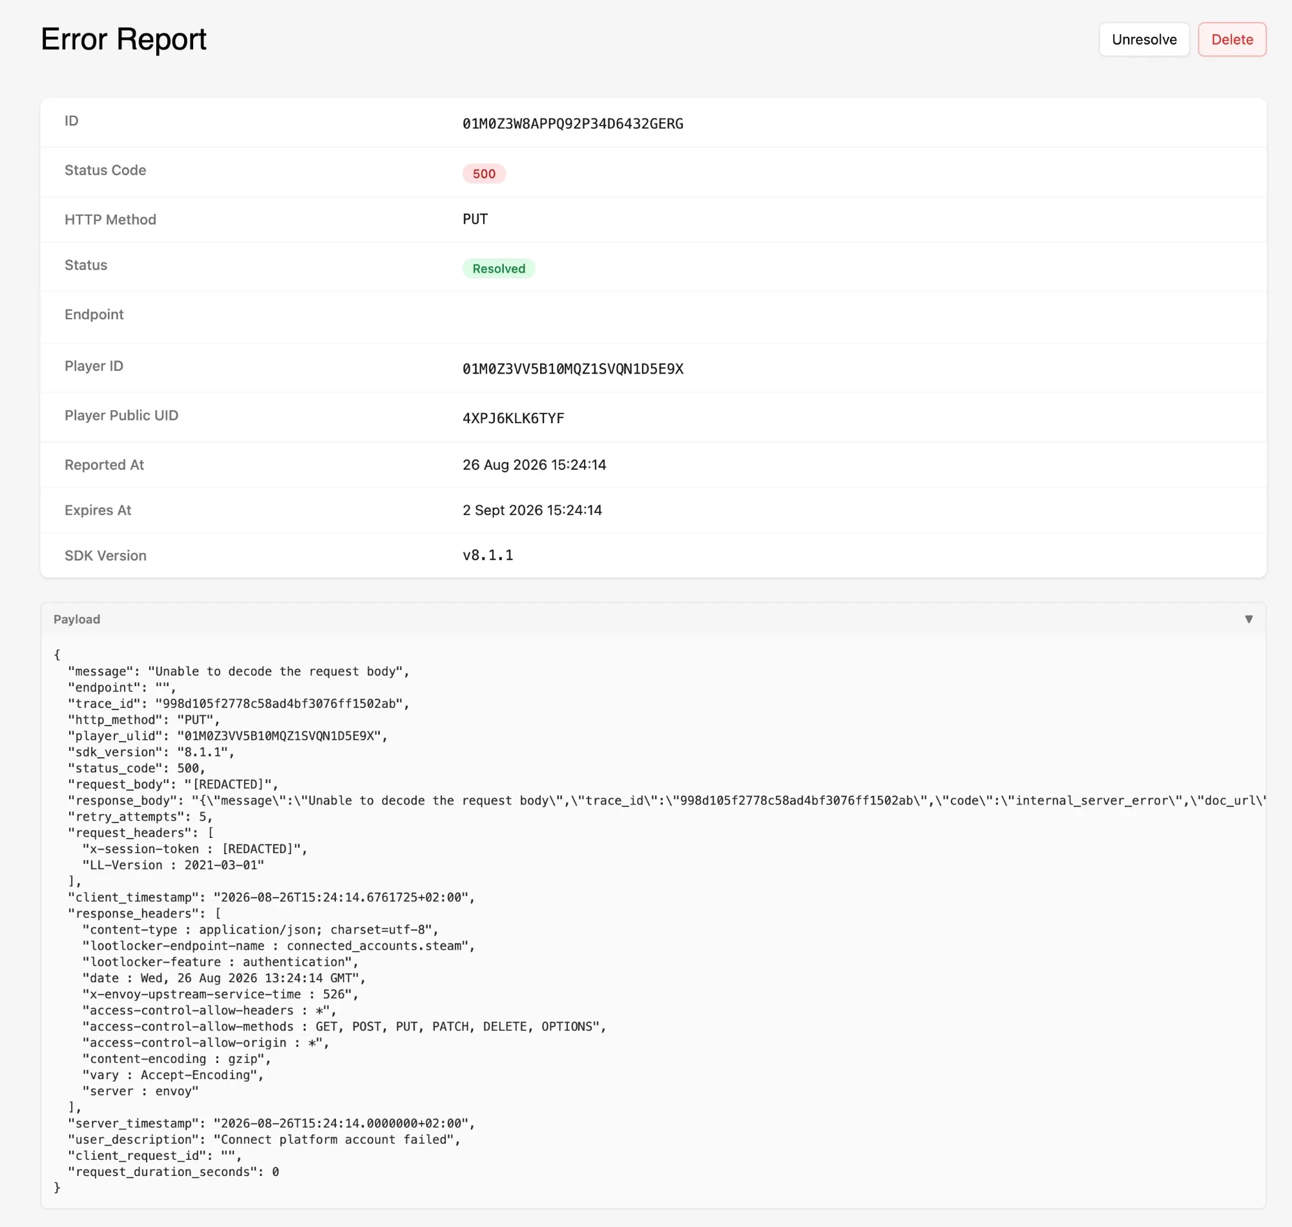This screenshot has height=1227, width=1292.
Task: Click the HTTP Method field label
Action: click(x=110, y=219)
